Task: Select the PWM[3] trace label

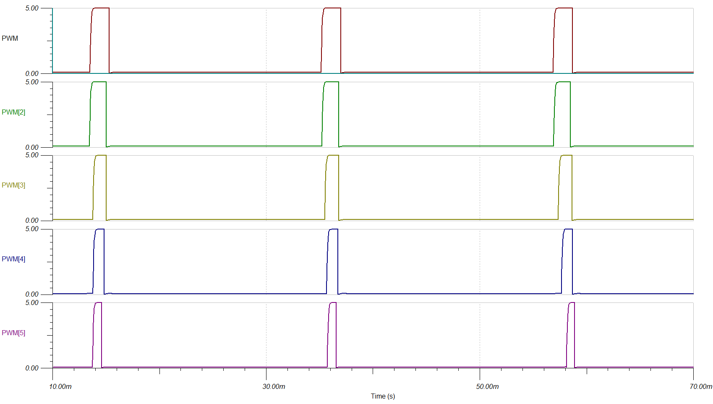Action: coord(13,185)
